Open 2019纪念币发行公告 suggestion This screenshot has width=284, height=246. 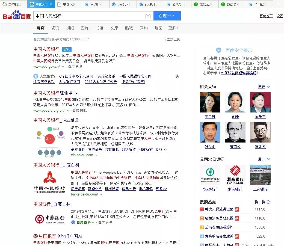click(101, 82)
